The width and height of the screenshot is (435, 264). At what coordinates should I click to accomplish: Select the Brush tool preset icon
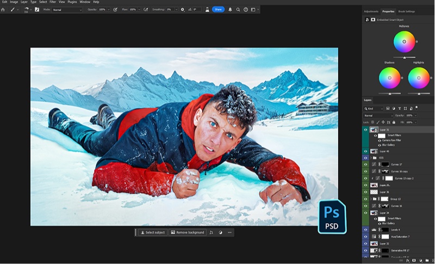click(x=13, y=10)
